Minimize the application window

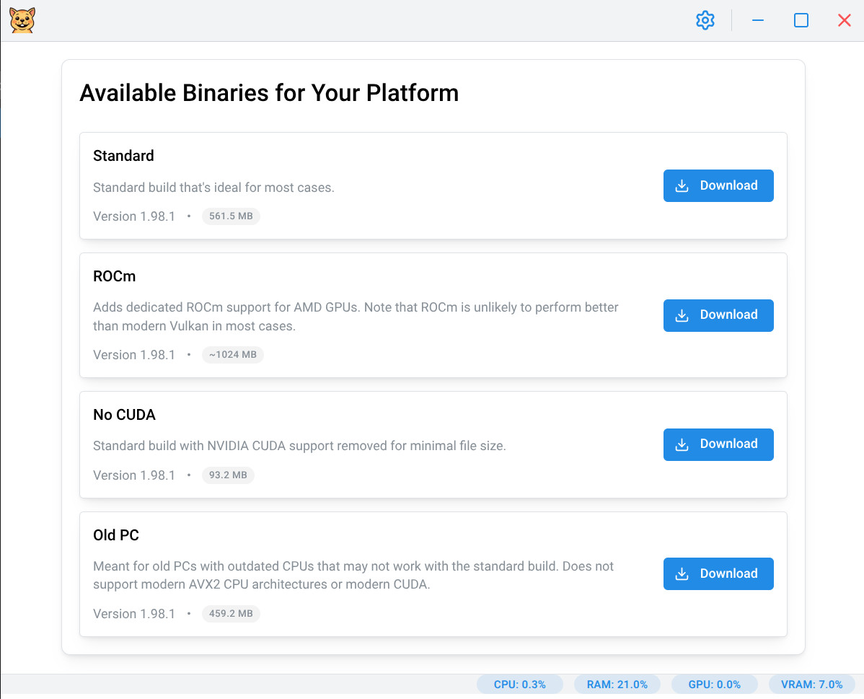pyautogui.click(x=757, y=20)
